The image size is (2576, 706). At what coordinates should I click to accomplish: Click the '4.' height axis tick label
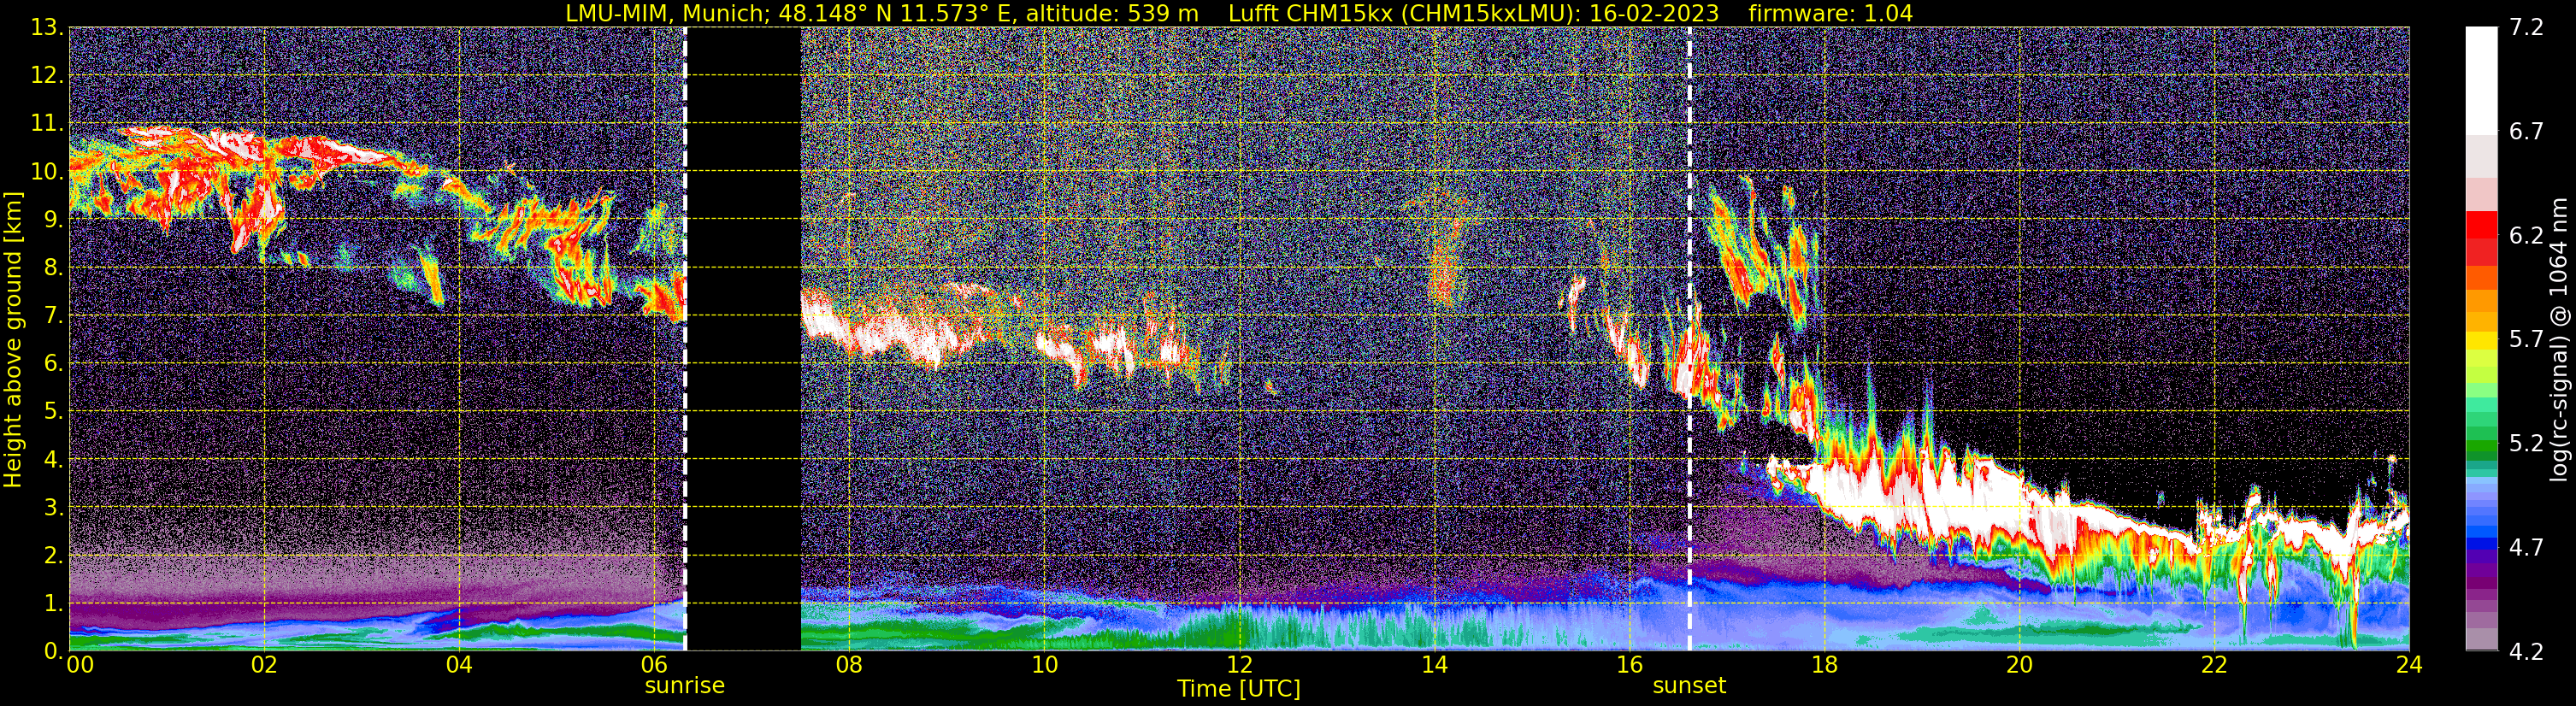click(x=54, y=460)
